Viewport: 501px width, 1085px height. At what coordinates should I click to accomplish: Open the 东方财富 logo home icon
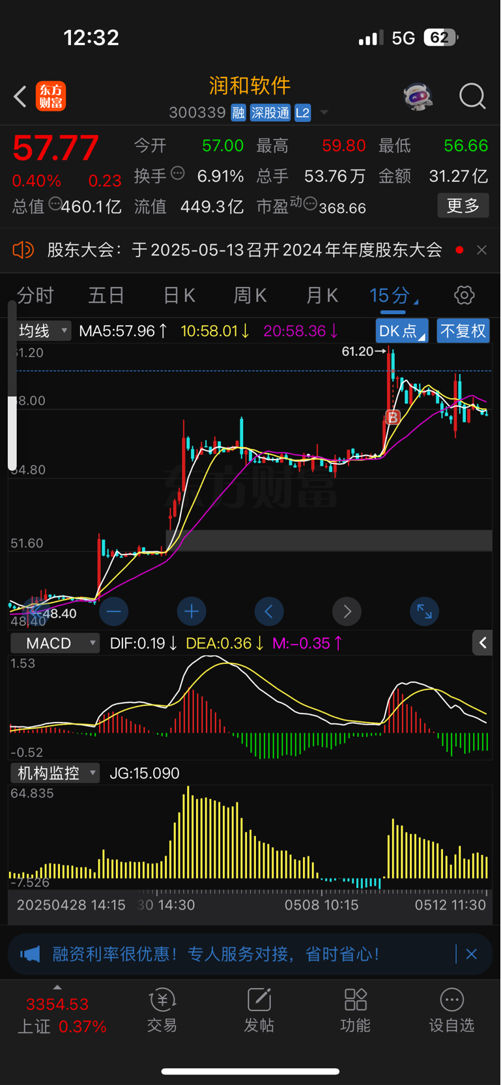(51, 96)
